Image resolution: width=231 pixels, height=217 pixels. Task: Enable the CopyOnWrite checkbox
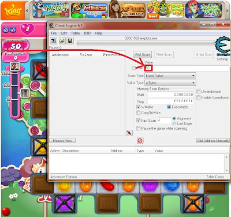(138, 113)
